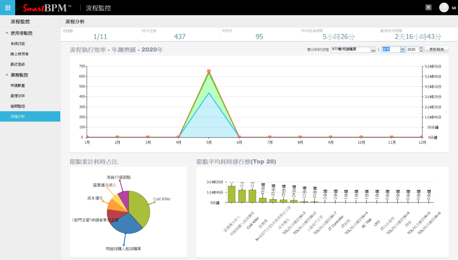Image resolution: width=458 pixels, height=260 pixels.
Task: Click the 更新報表 button
Action: tap(437, 49)
